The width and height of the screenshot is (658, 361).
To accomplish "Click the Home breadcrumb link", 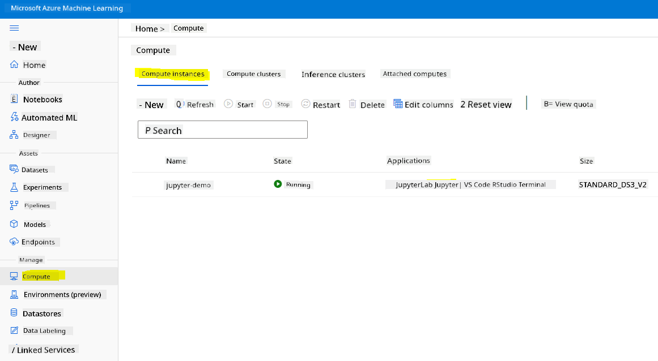I will click(146, 28).
